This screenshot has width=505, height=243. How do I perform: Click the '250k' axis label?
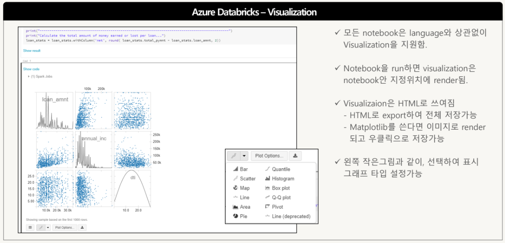pyautogui.click(x=157, y=135)
